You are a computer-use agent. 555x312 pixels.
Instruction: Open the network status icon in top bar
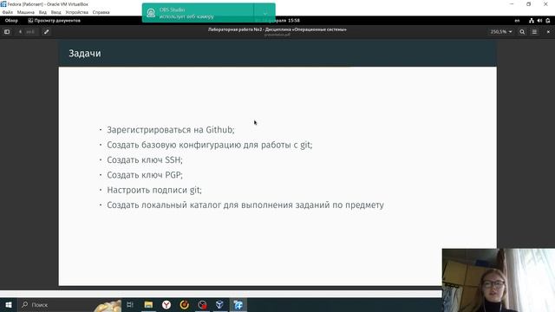click(x=532, y=21)
